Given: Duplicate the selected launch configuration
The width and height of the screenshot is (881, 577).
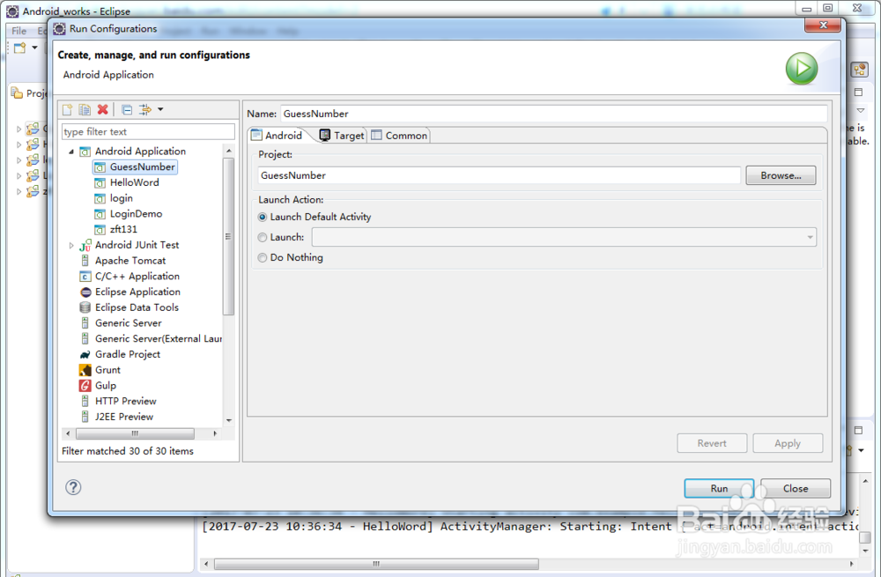Looking at the screenshot, I should coord(85,109).
